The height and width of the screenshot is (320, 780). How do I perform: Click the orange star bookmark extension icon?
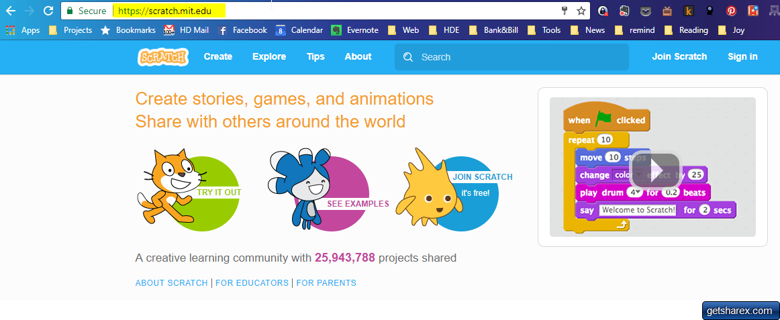pos(752,11)
